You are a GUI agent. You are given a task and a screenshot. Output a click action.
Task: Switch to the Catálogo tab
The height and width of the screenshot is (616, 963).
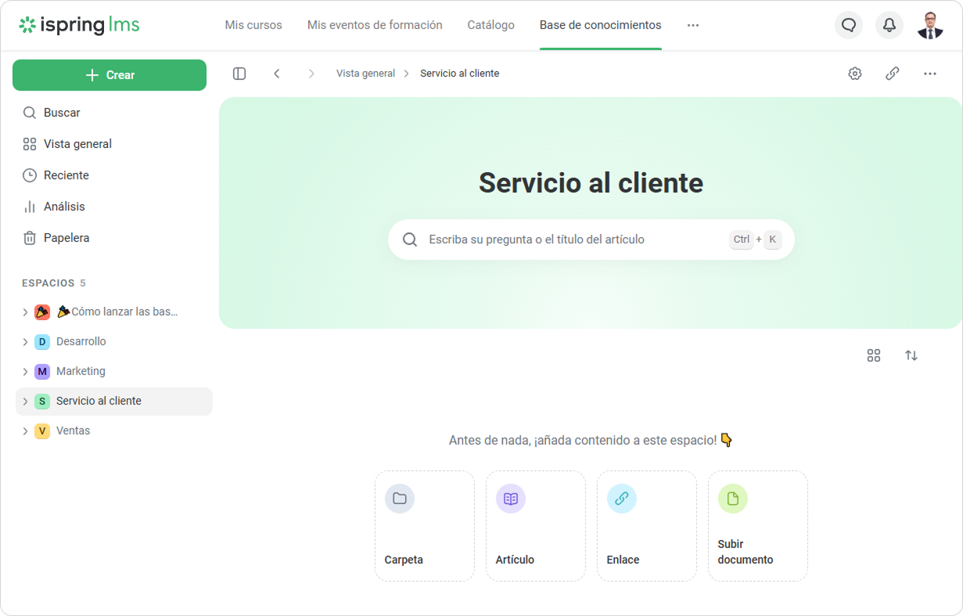point(490,25)
